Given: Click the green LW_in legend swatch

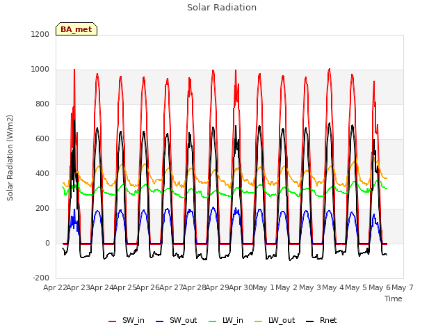Looking at the screenshot, I should (x=213, y=321).
